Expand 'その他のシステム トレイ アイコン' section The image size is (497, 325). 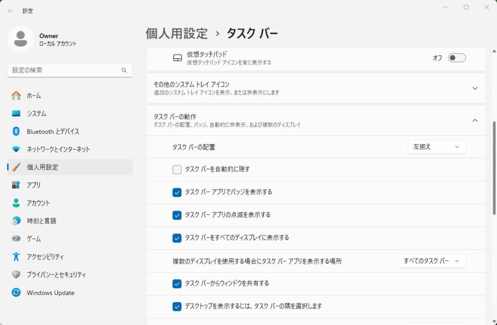pyautogui.click(x=475, y=88)
